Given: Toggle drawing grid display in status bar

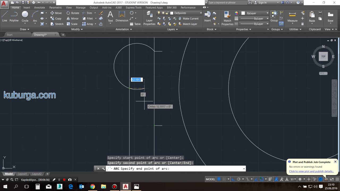Looking at the screenshot, I should [x=218, y=179].
